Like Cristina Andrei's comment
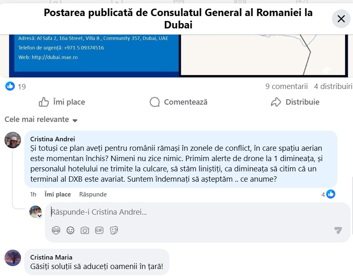353x276 pixels. pyautogui.click(x=57, y=194)
